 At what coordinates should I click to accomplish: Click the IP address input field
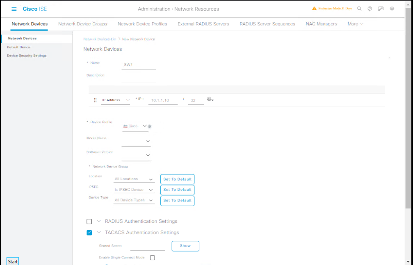163,100
